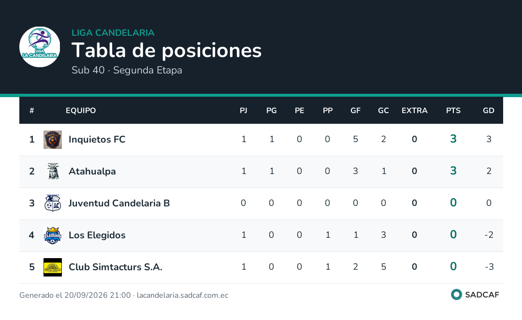Click the Los Elegidos crown shield logo
The width and height of the screenshot is (522, 320).
[x=53, y=235]
